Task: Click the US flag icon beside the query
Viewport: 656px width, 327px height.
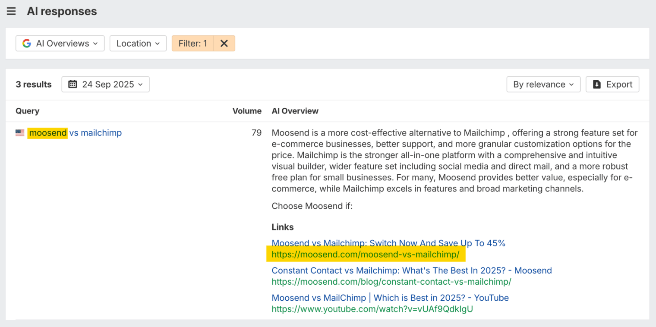Action: (20, 133)
